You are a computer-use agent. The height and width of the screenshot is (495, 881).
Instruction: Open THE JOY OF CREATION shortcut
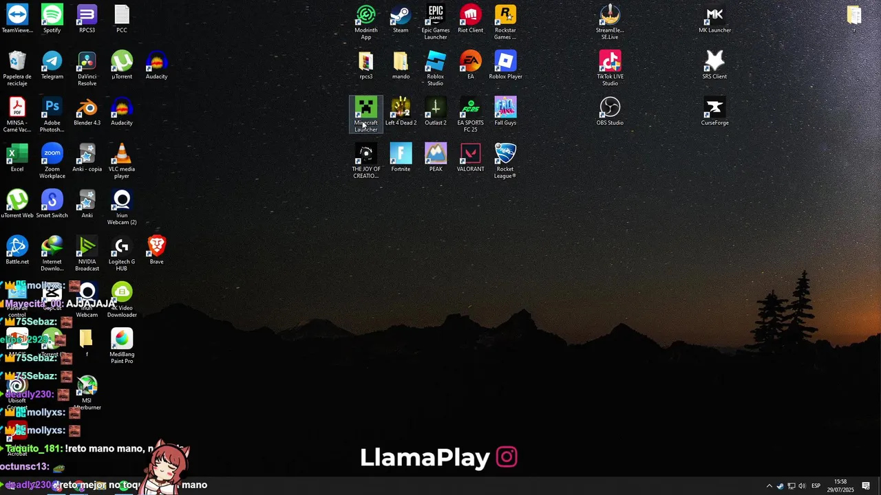point(366,161)
